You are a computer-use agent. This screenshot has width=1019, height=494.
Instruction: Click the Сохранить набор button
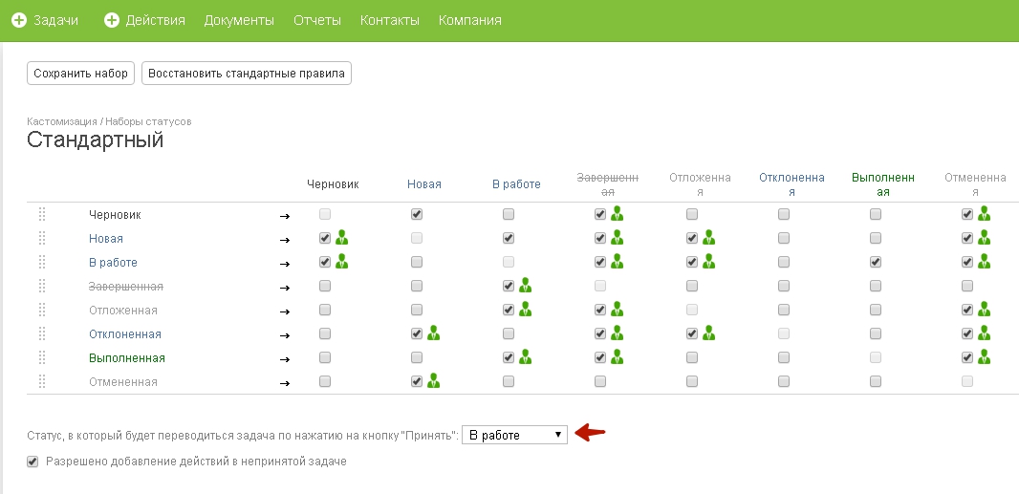80,74
